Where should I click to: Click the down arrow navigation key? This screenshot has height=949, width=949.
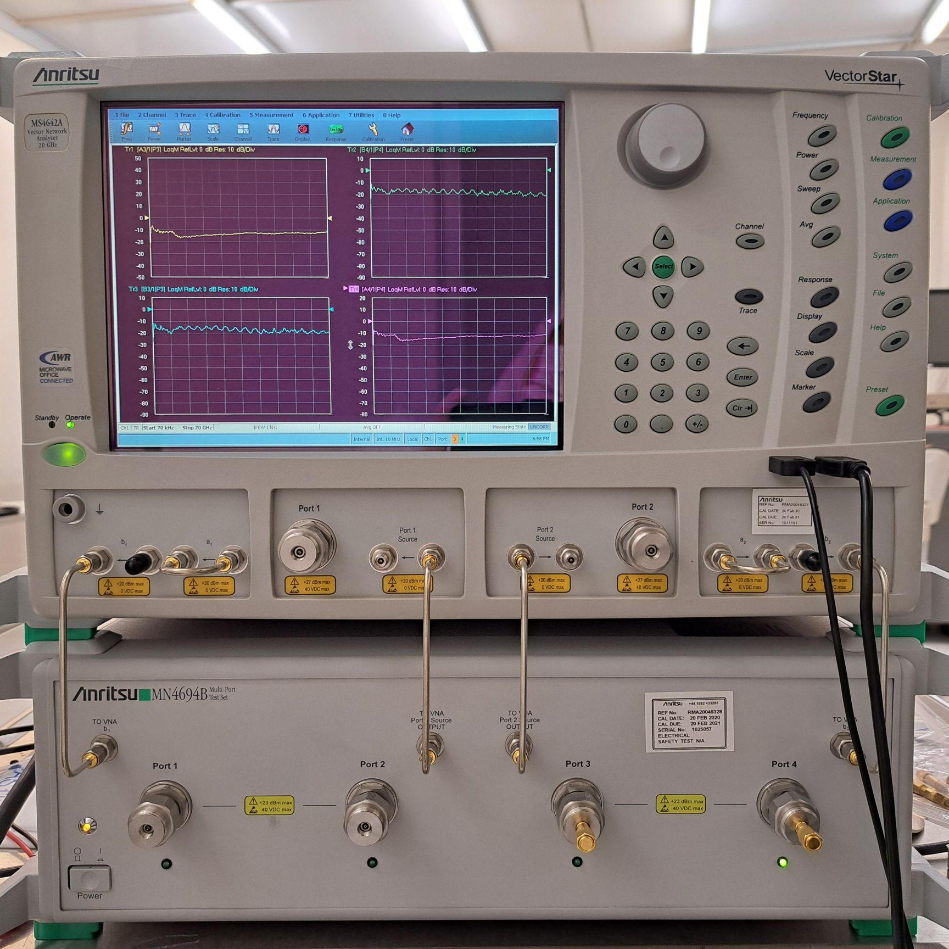pos(663,296)
